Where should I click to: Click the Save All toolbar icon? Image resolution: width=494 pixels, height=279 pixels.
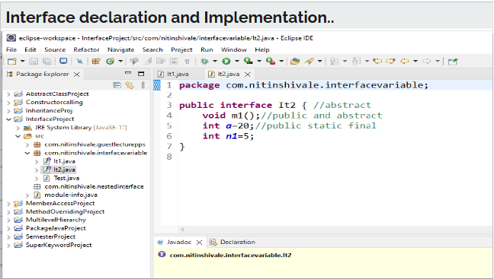[47, 62]
